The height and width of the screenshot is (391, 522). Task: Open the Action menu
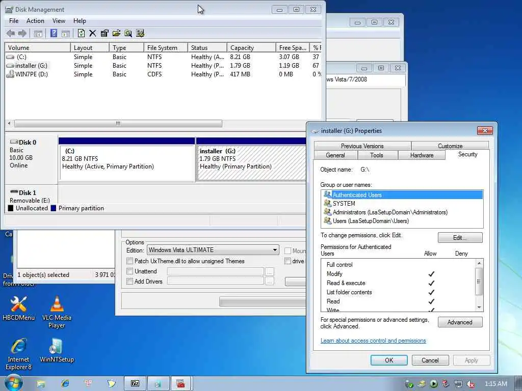(35, 20)
